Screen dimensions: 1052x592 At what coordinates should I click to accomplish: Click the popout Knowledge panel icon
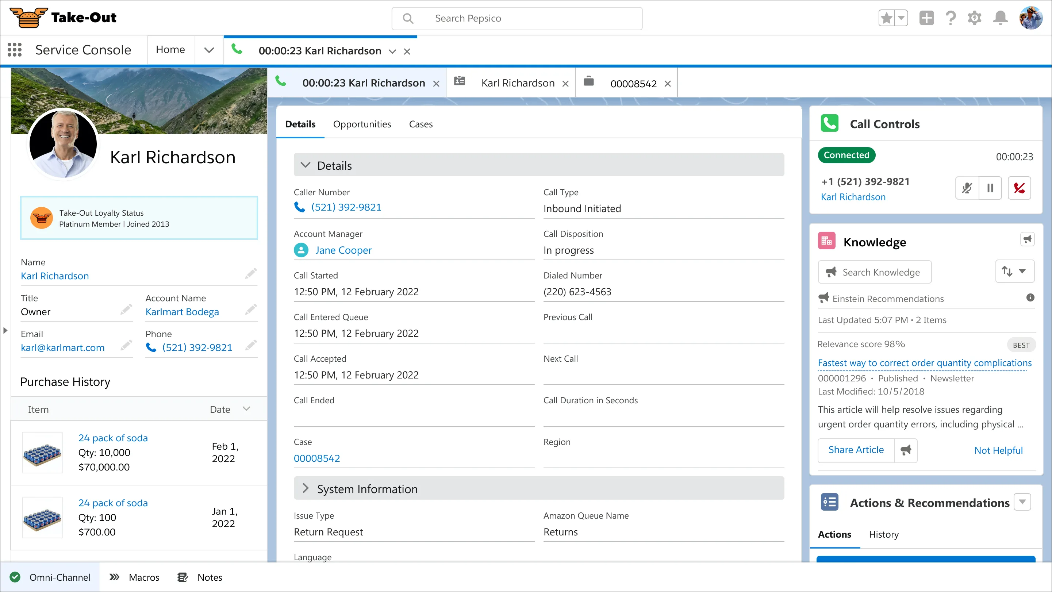click(x=1027, y=239)
